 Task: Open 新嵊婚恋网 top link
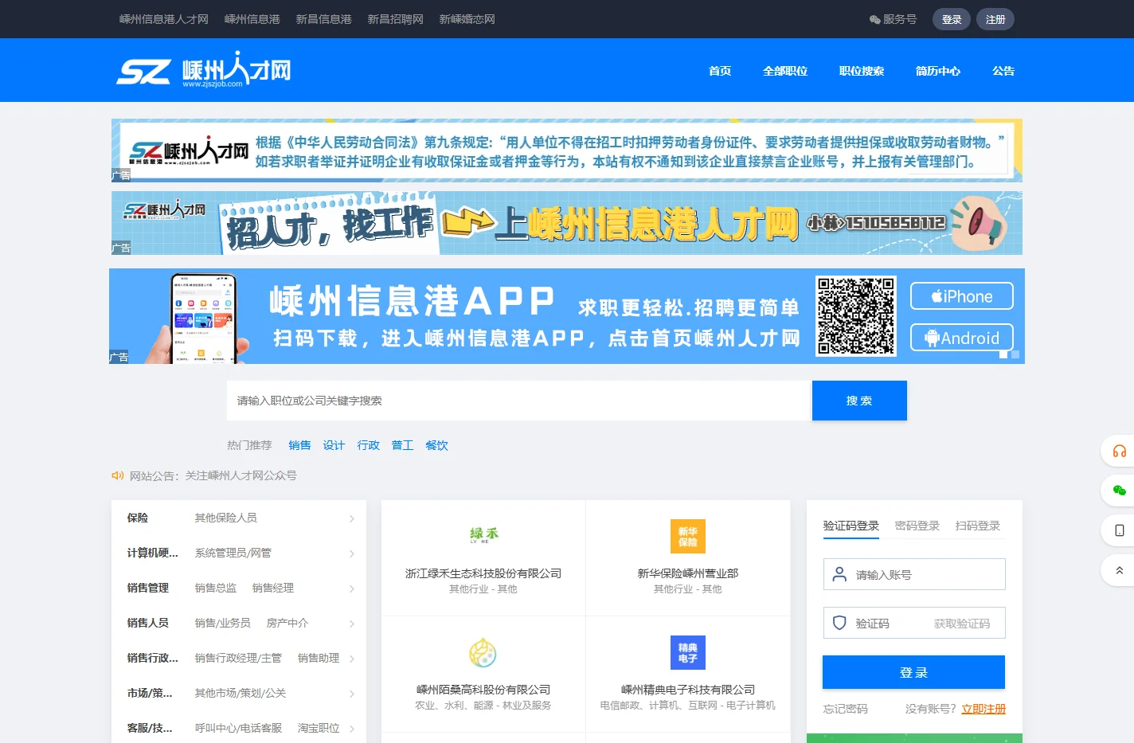pyautogui.click(x=467, y=19)
